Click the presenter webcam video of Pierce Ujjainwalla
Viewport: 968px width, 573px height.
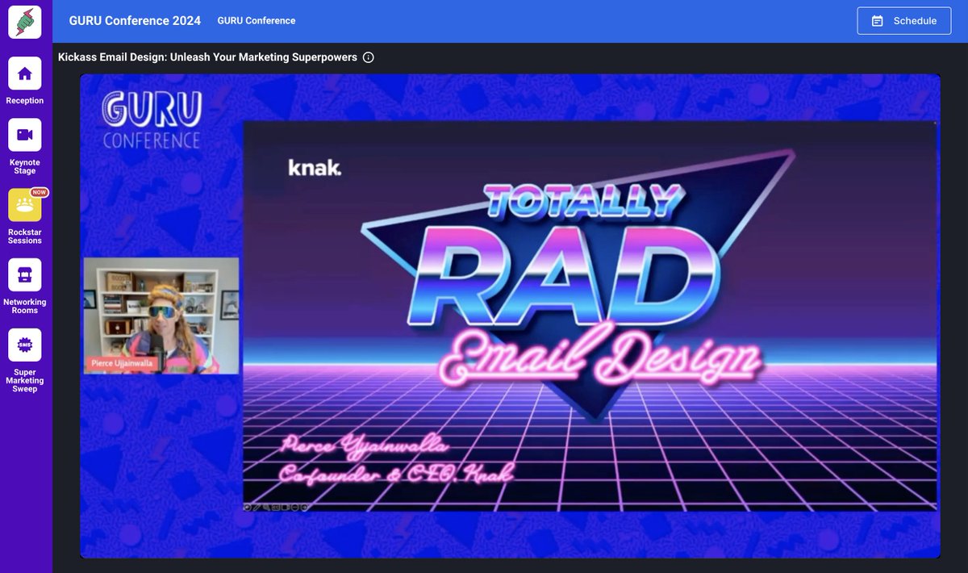(161, 316)
